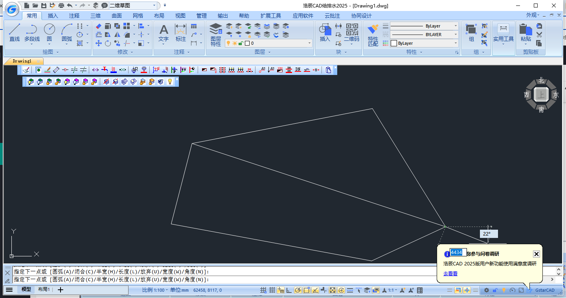Click the cut scissors icon in 剪贴板

tap(539, 35)
